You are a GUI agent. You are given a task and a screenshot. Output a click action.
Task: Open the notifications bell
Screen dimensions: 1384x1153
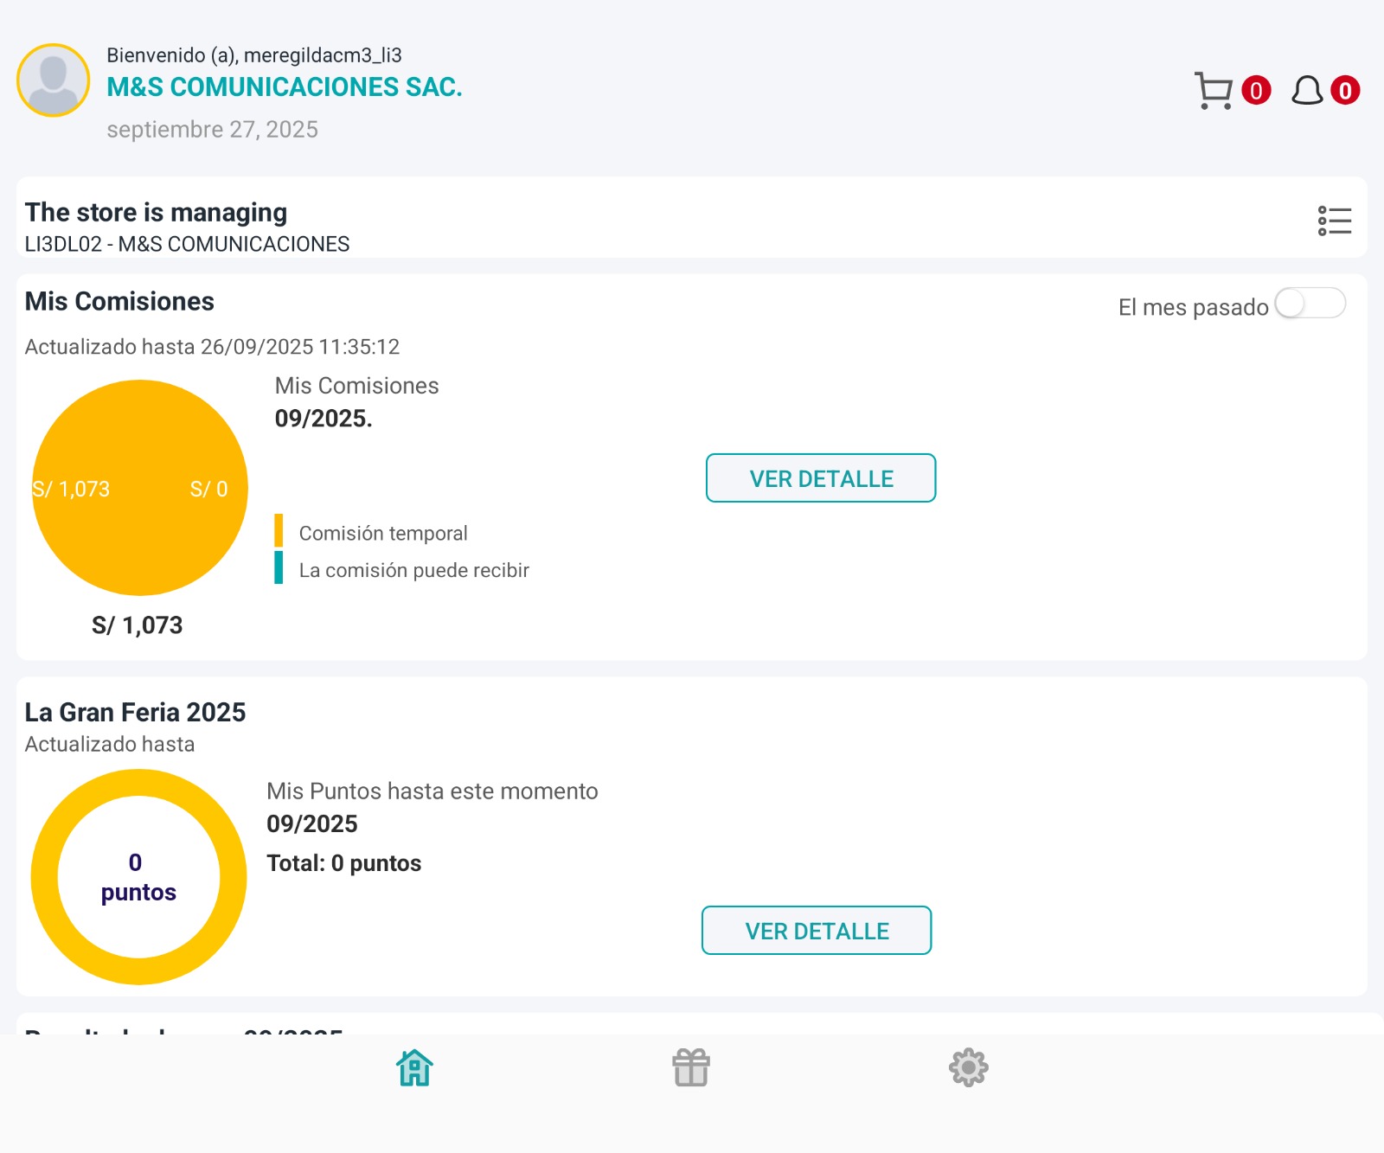pos(1307,91)
